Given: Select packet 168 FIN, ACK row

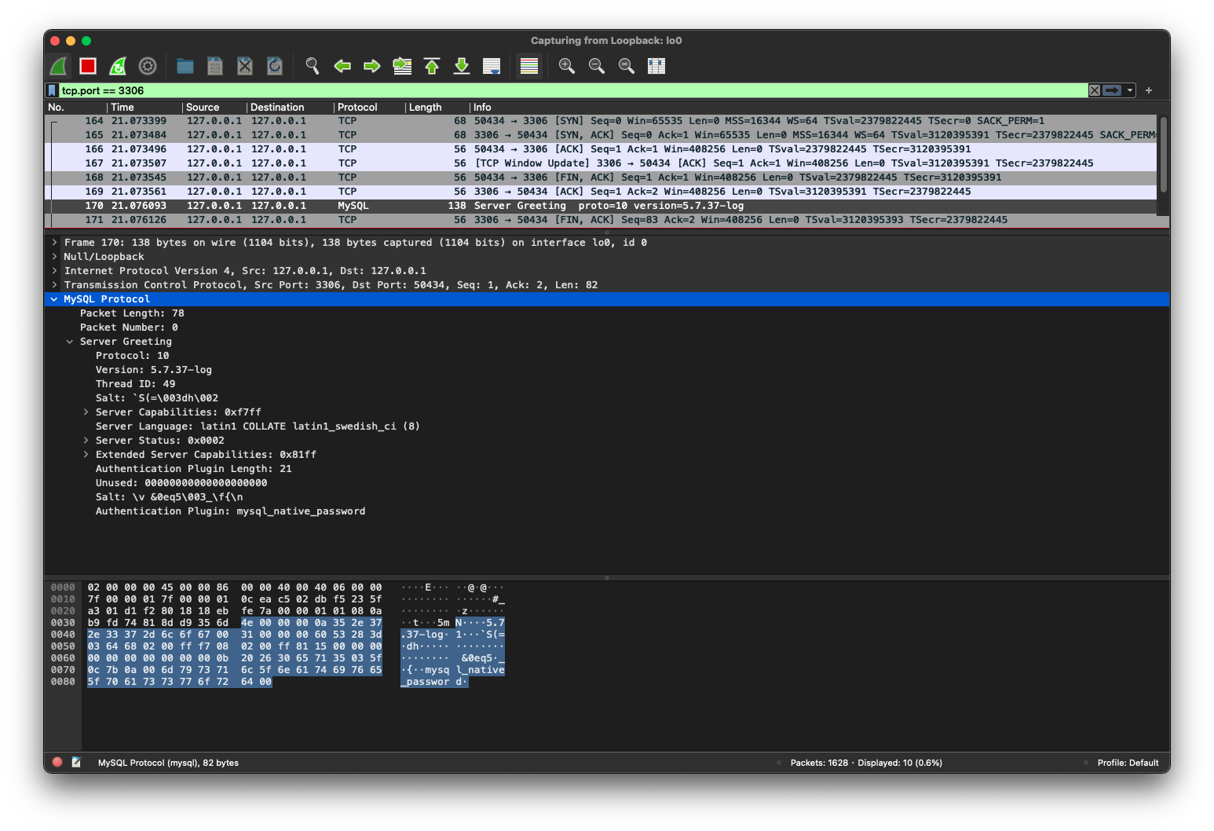Looking at the screenshot, I should pos(602,178).
